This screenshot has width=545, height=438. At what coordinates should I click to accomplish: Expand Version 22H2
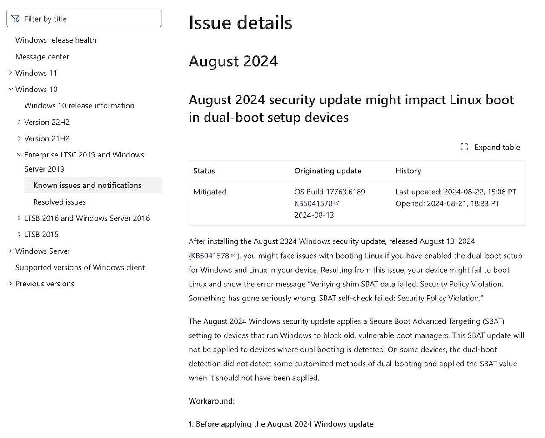click(x=19, y=122)
